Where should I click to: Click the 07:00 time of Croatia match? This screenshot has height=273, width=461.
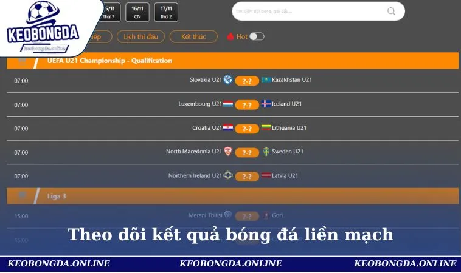(21, 129)
